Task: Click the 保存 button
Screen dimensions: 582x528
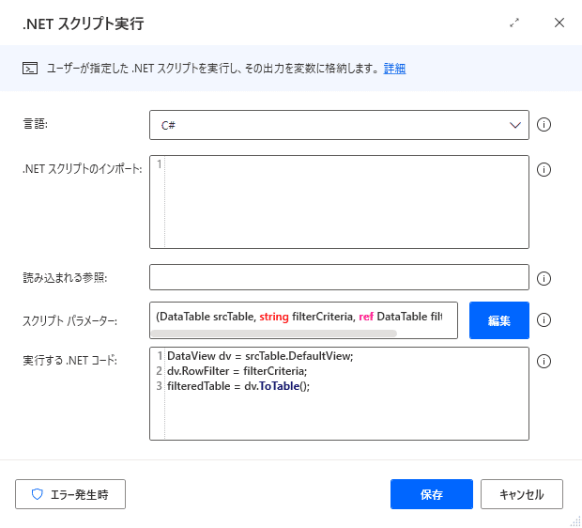Action: point(432,494)
